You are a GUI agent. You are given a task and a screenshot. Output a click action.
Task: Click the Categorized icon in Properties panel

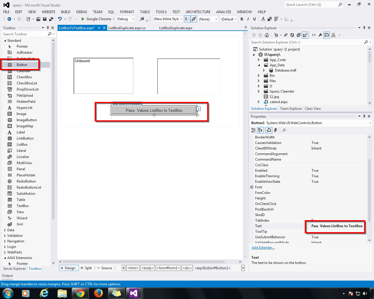(x=253, y=130)
